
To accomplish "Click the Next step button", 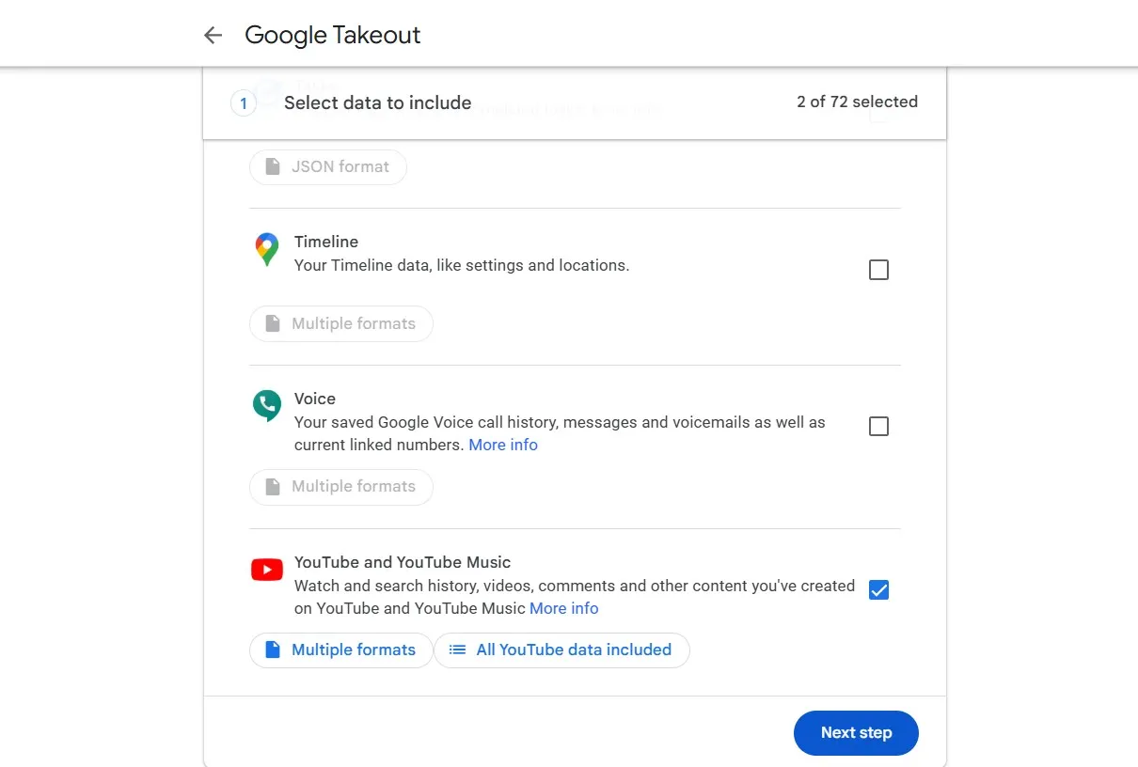I will pyautogui.click(x=855, y=733).
